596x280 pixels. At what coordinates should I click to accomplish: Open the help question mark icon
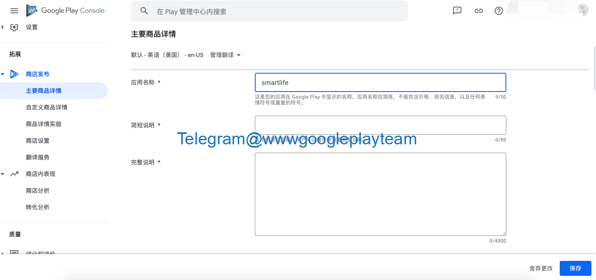(499, 11)
